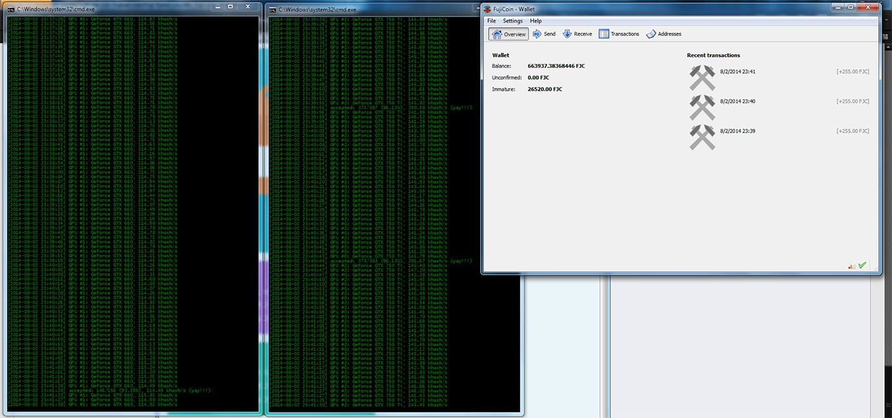Select the transaction date 8/2/2014 23:41
Screen dimensions: 892x418
(738, 71)
